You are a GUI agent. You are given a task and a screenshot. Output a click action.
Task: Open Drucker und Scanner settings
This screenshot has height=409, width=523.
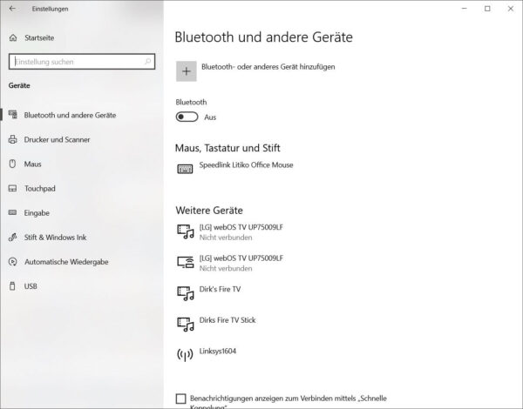tap(57, 139)
